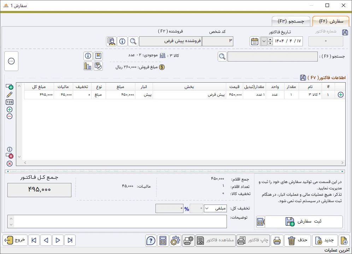This screenshot has width=352, height=254.
Task: Click the bookmark icon above the checkmark icon
Action: (x=98, y=56)
